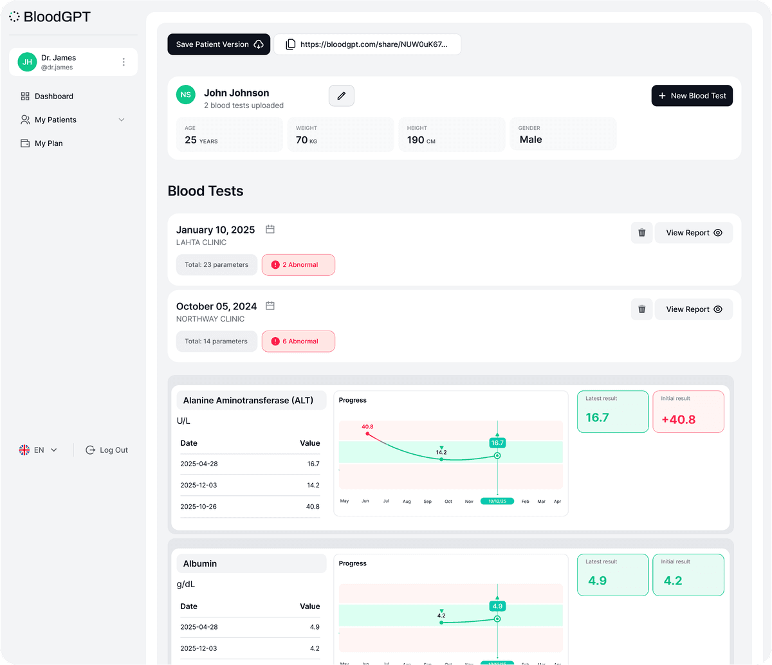Image resolution: width=772 pixels, height=665 pixels.
Task: Delete the October 05, 2024 blood test
Action: point(641,309)
